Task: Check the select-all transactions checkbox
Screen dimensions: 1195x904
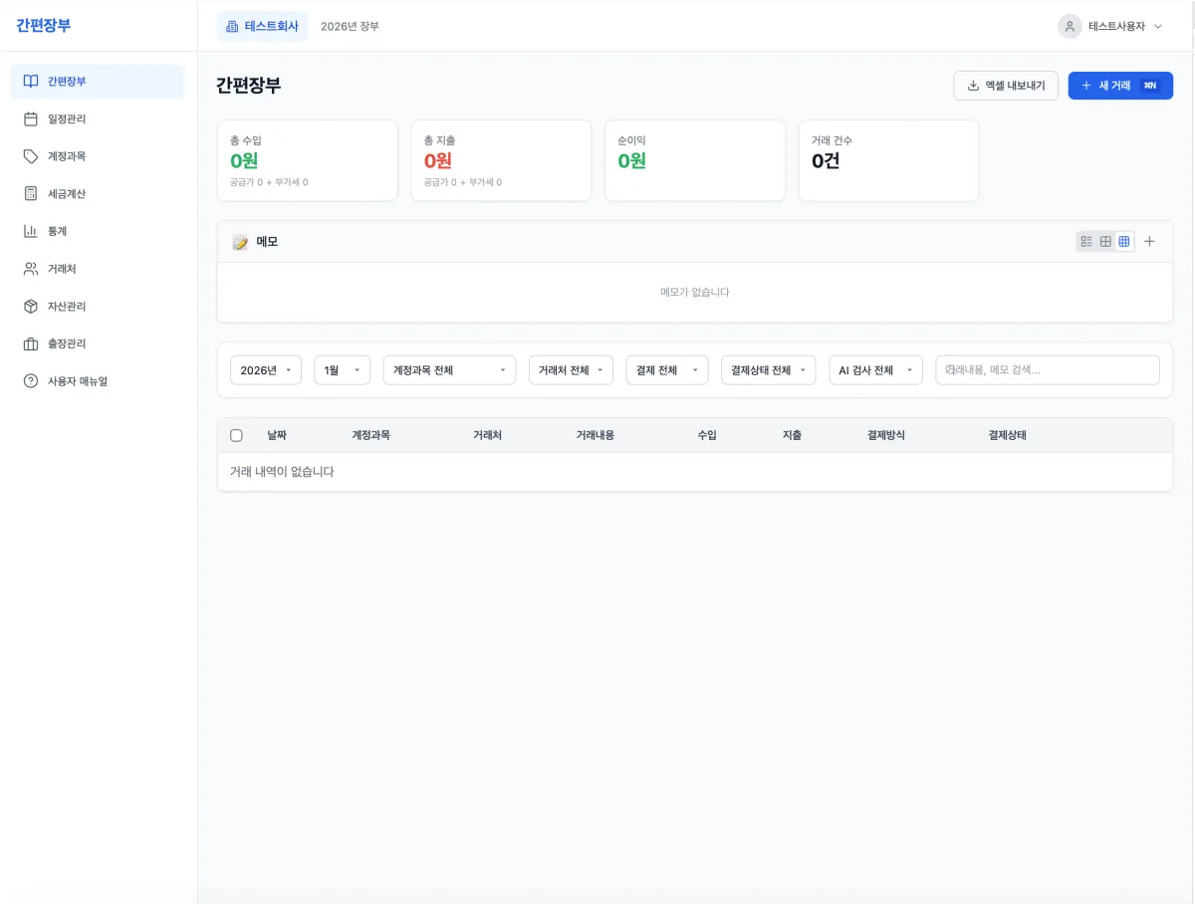Action: tap(236, 435)
